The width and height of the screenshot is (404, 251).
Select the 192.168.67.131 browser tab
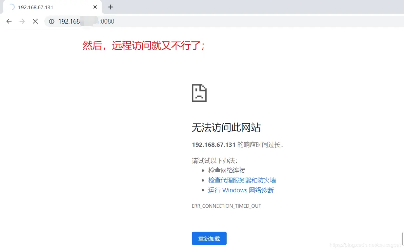point(52,7)
